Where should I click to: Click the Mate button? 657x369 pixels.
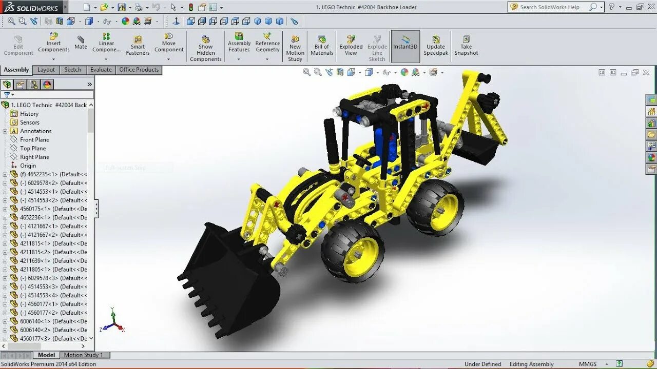tap(81, 43)
